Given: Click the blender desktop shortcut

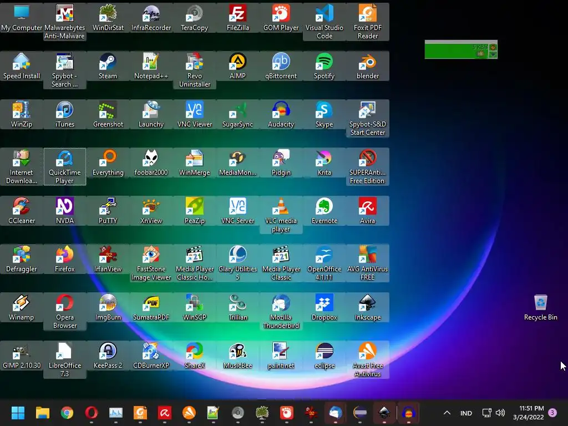Looking at the screenshot, I should coord(368,66).
